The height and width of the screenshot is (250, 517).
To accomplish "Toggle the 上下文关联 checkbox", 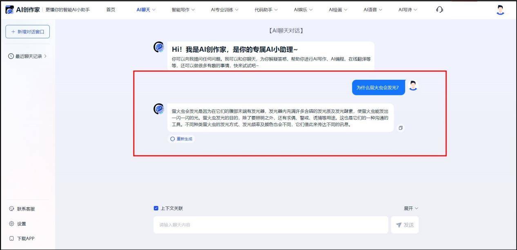I will 156,208.
